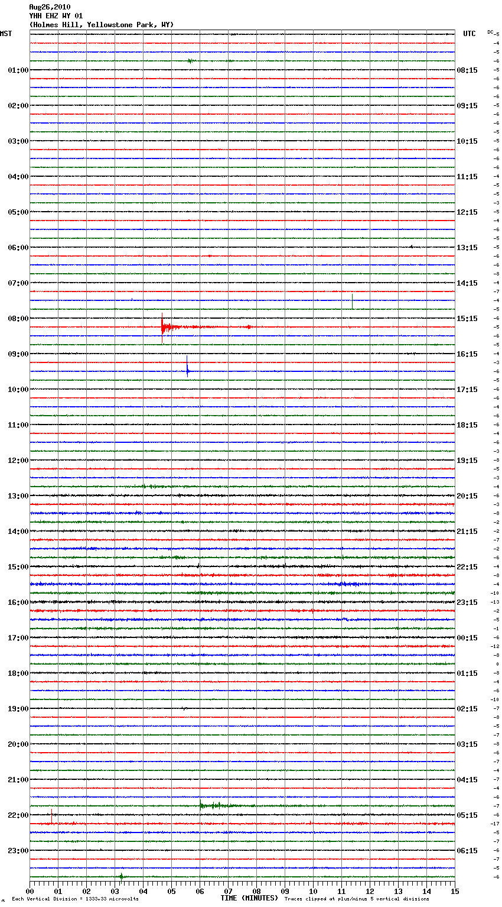Viewport: 502px width, 907px height.
Task: Click the UTC timezone header
Action: click(470, 34)
